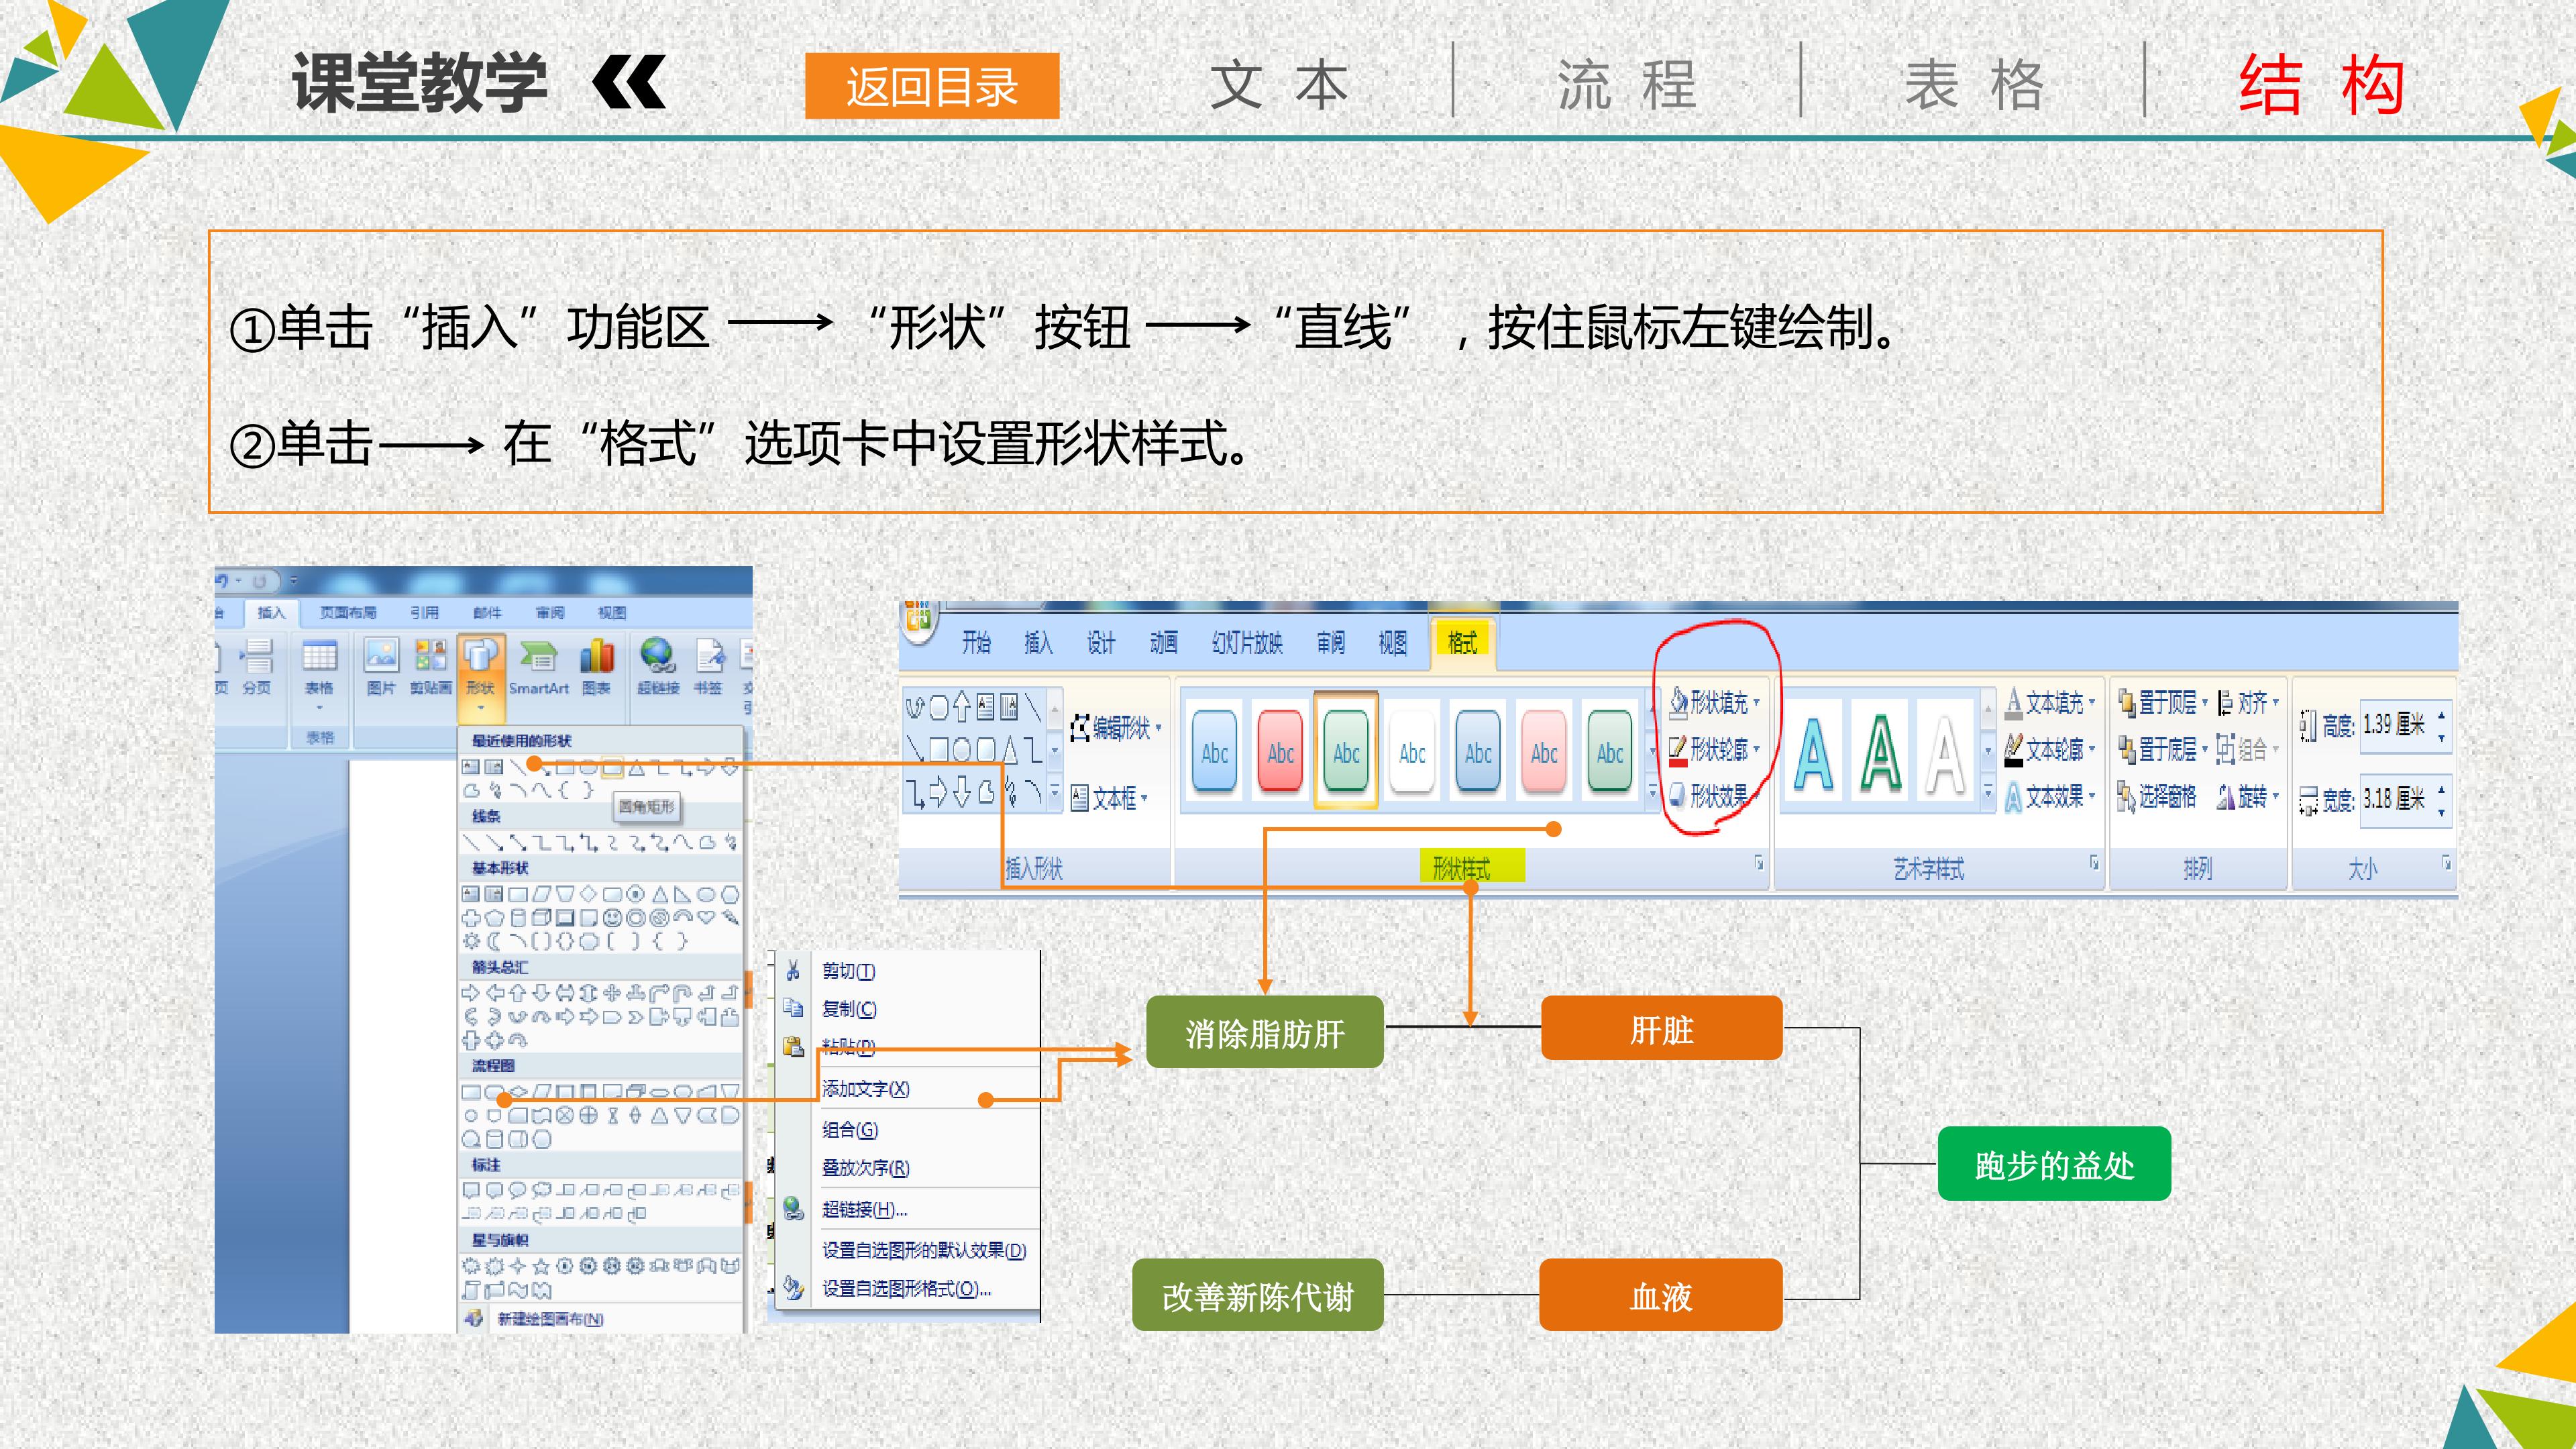Open the 编辑形状 dropdown
Screen dimensions: 2576x1449
pyautogui.click(x=1116, y=728)
